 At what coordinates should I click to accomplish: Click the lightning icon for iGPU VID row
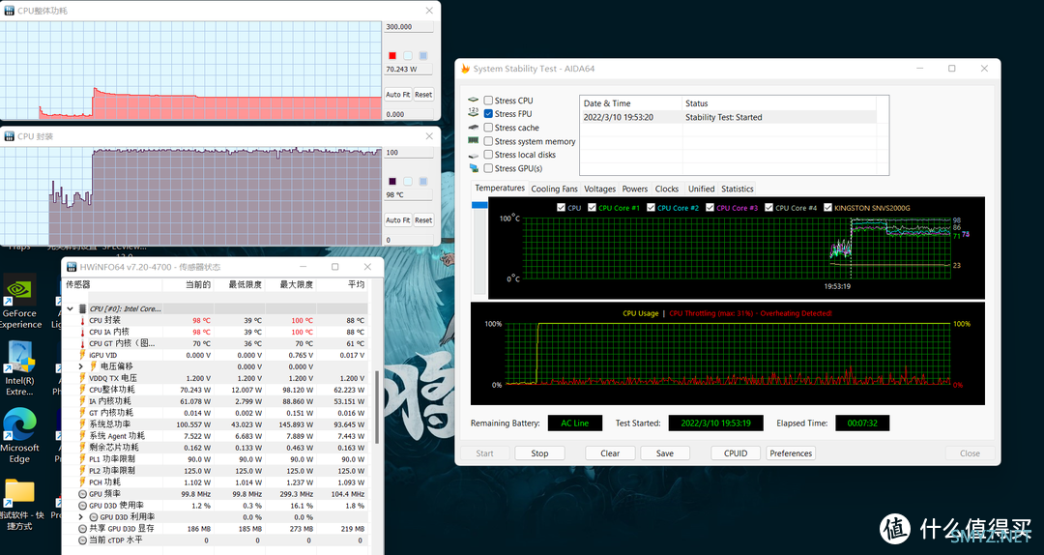[x=82, y=355]
